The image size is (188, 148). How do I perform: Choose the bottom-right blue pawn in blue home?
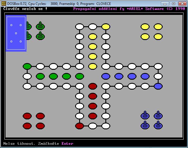point(158,125)
